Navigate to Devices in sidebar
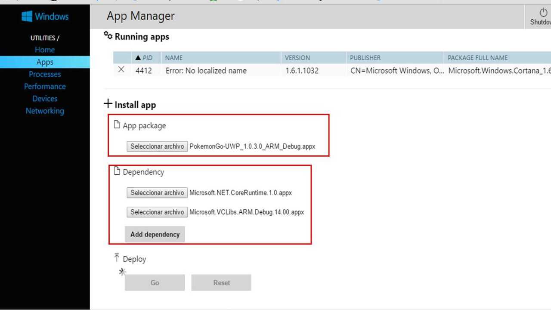This screenshot has width=551, height=310. click(x=45, y=99)
